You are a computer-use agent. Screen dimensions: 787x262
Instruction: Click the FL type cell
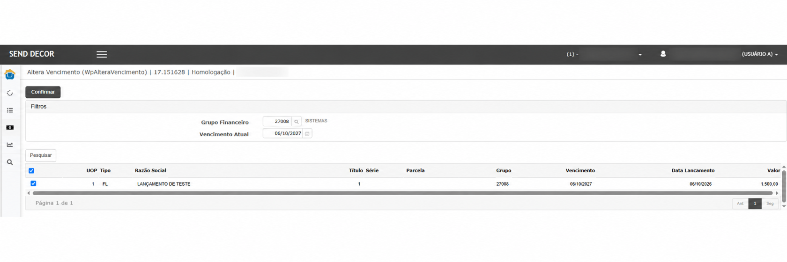pyautogui.click(x=105, y=184)
